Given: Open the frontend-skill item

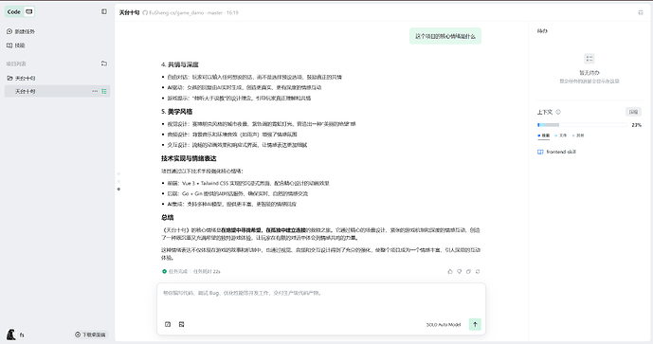Looking at the screenshot, I should coord(556,152).
